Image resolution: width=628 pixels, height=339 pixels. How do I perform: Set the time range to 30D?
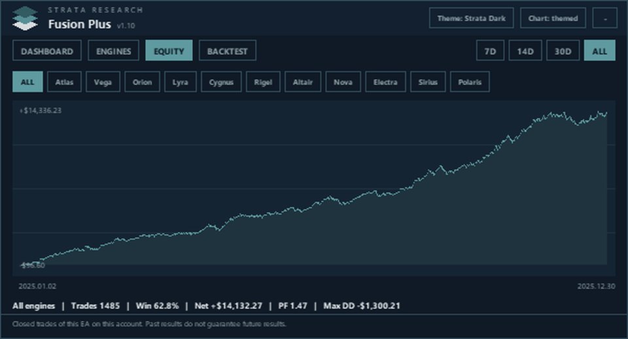[x=563, y=50]
